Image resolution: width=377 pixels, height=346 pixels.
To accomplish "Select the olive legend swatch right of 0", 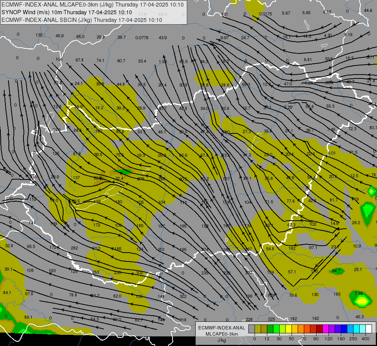I will tap(258, 329).
